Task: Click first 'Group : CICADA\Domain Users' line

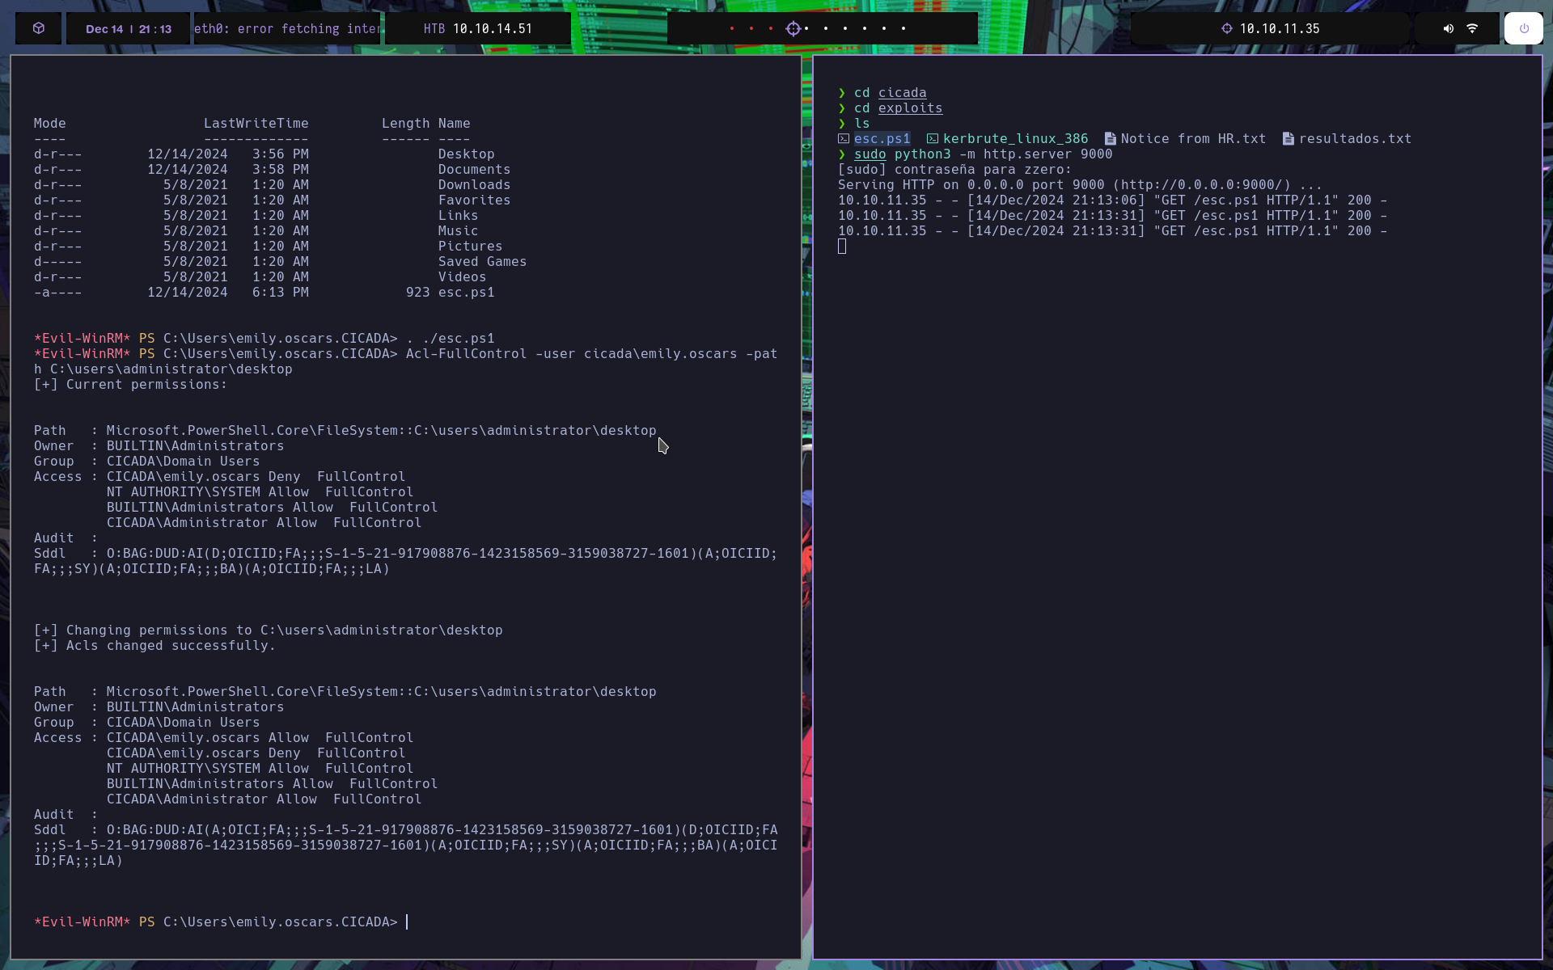Action: pos(147,462)
